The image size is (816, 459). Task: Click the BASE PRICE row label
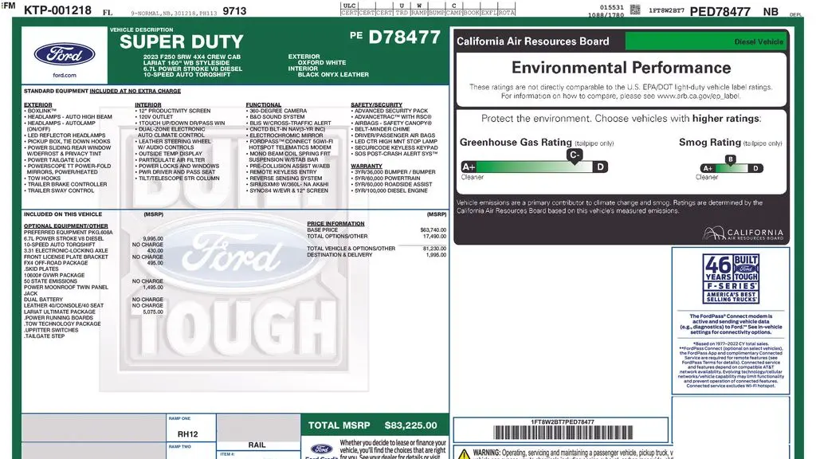tap(322, 230)
